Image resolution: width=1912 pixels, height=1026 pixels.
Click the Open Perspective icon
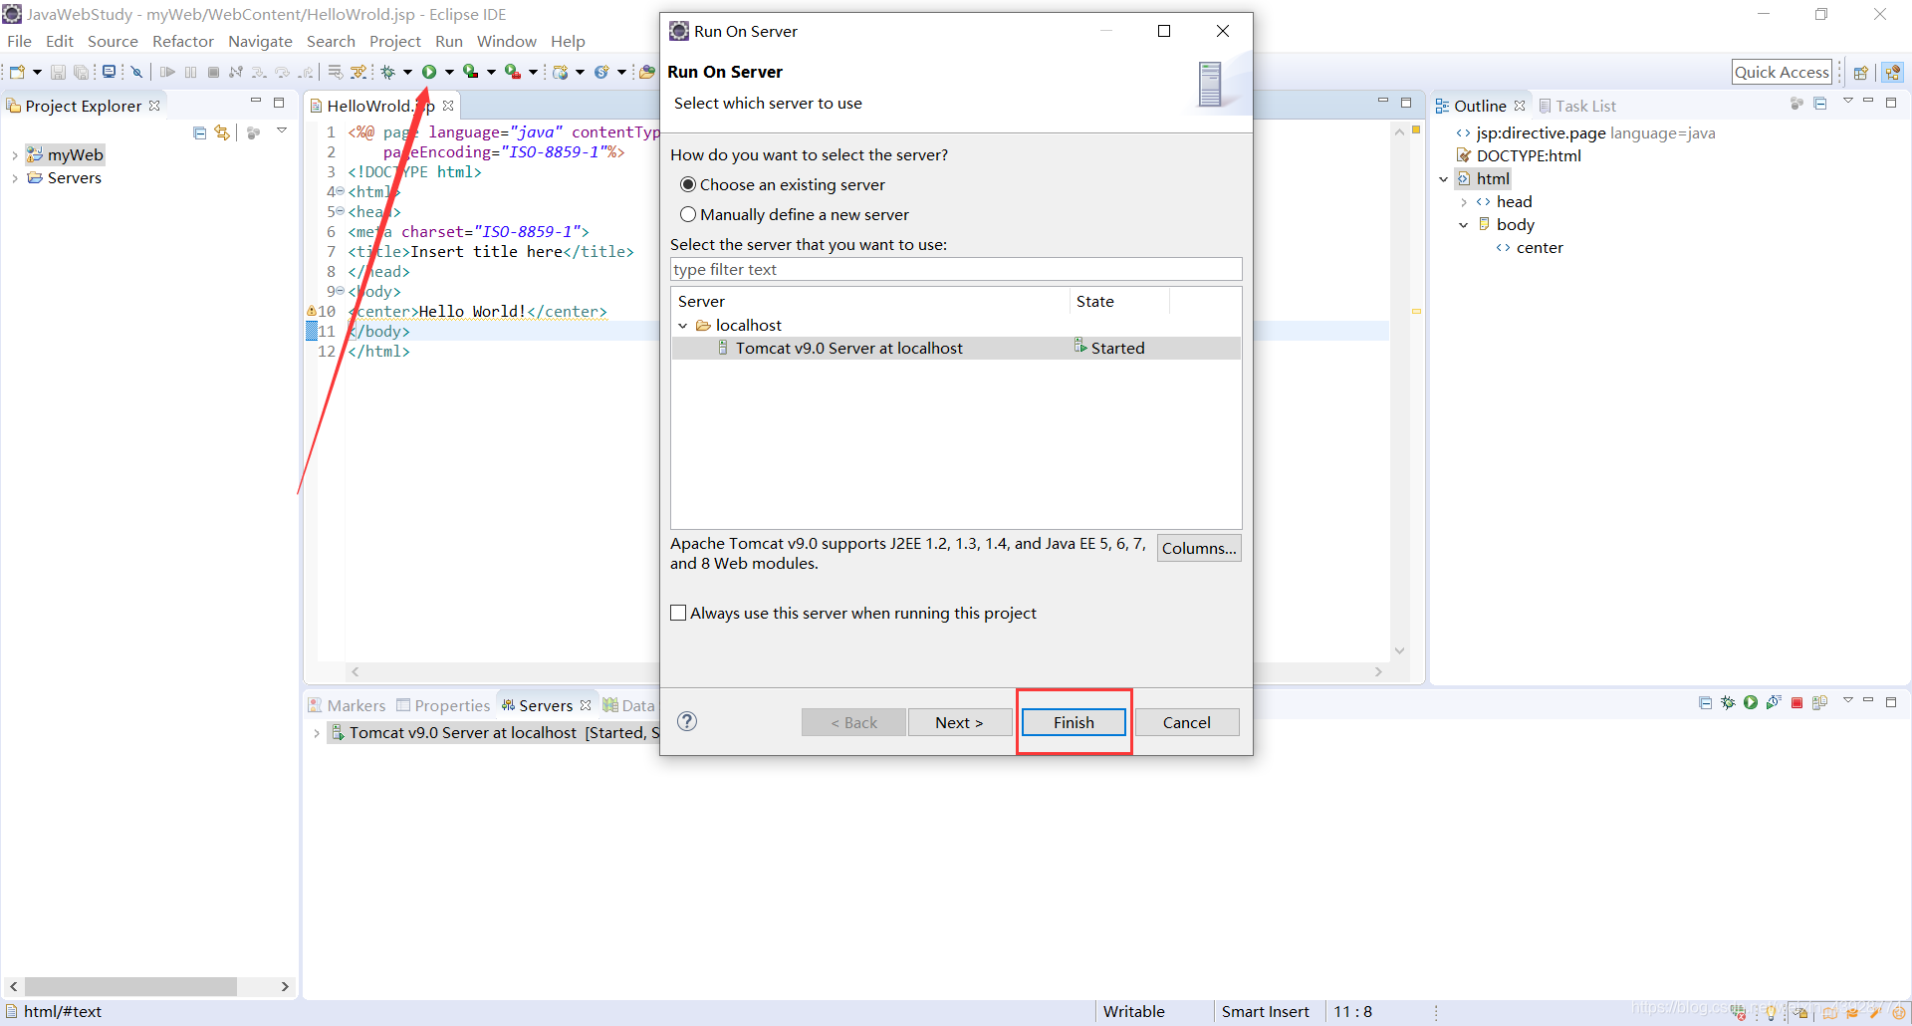(1860, 72)
